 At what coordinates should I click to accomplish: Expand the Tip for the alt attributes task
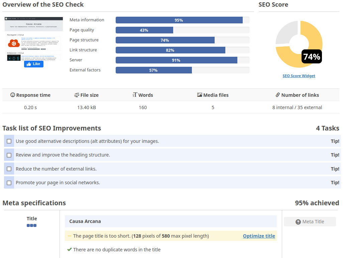point(335,141)
